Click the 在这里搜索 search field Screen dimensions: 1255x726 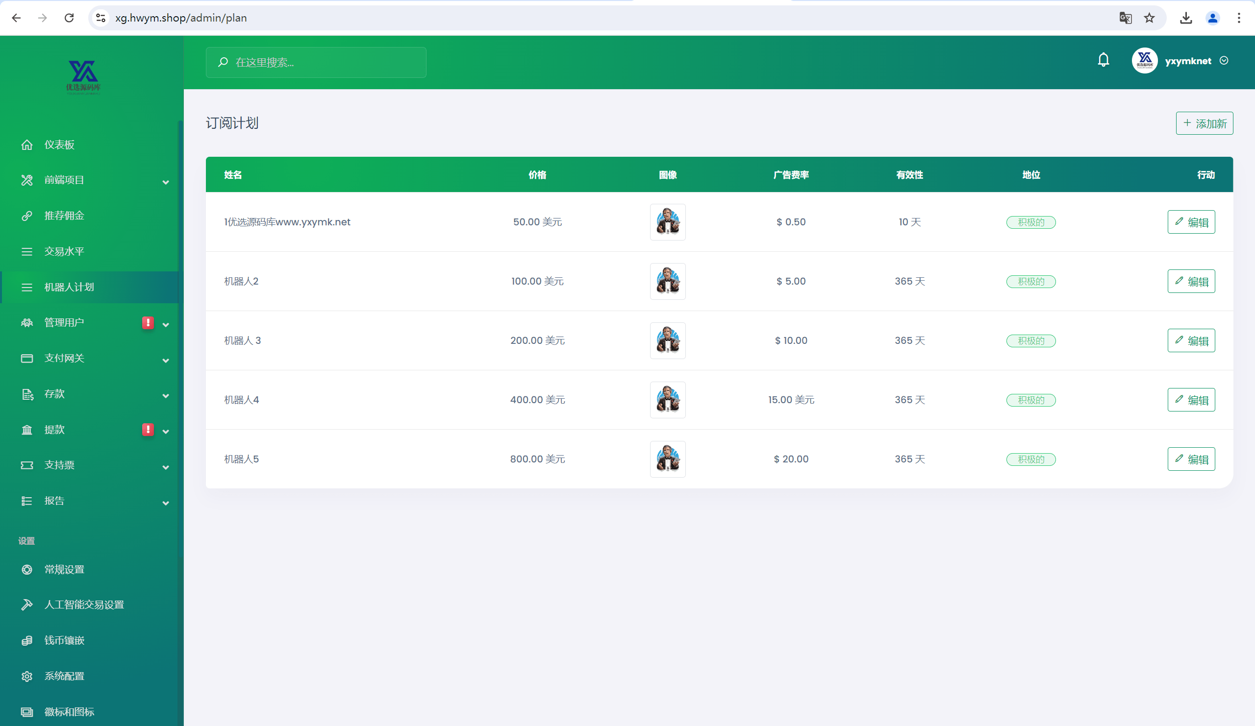pyautogui.click(x=316, y=62)
